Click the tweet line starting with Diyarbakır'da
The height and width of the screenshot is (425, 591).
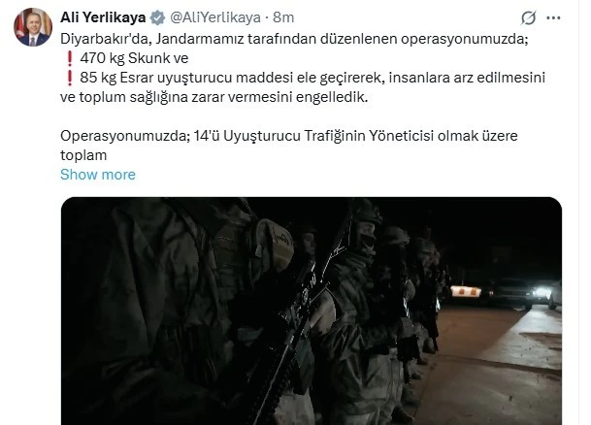294,39
